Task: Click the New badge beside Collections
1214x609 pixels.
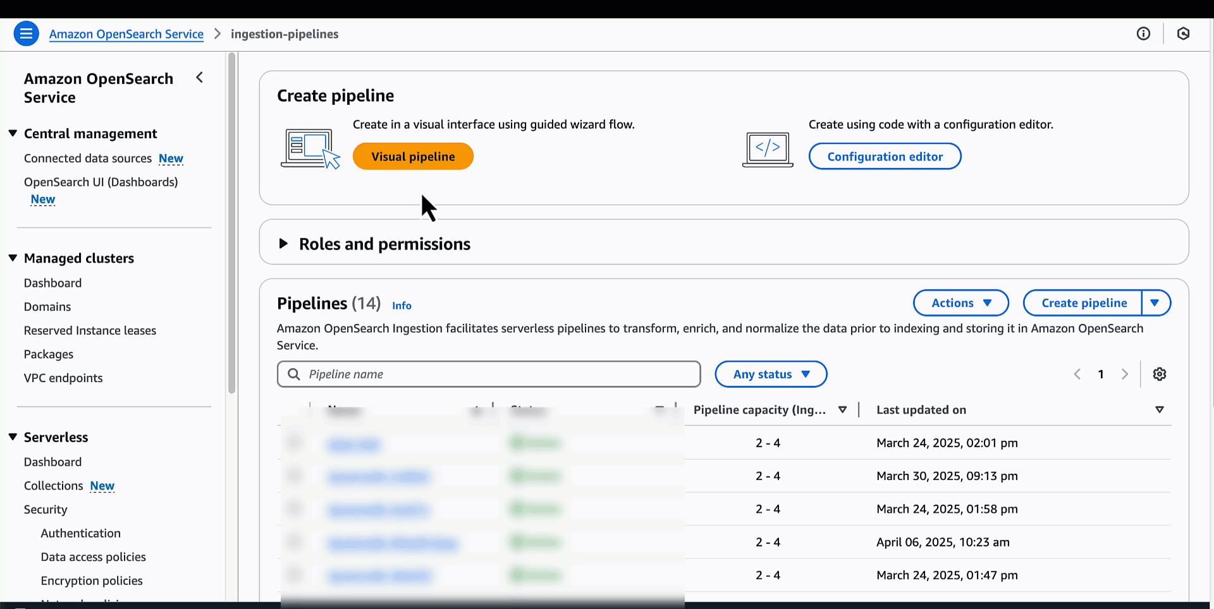Action: coord(102,486)
